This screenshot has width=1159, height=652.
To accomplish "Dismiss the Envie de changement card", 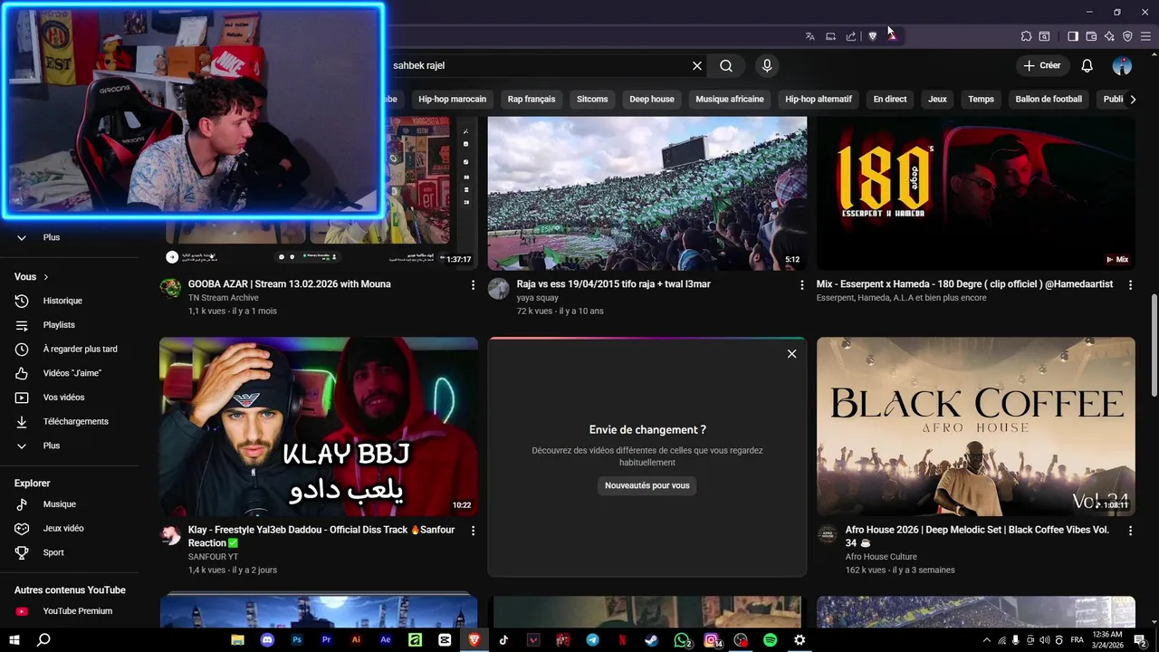I will (791, 354).
